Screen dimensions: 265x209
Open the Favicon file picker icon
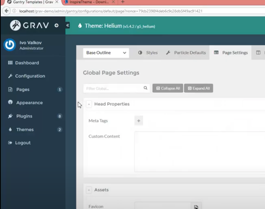[196, 207]
